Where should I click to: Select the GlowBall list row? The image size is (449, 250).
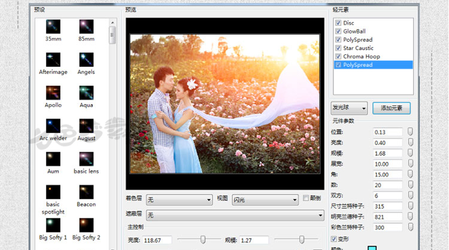coord(373,31)
